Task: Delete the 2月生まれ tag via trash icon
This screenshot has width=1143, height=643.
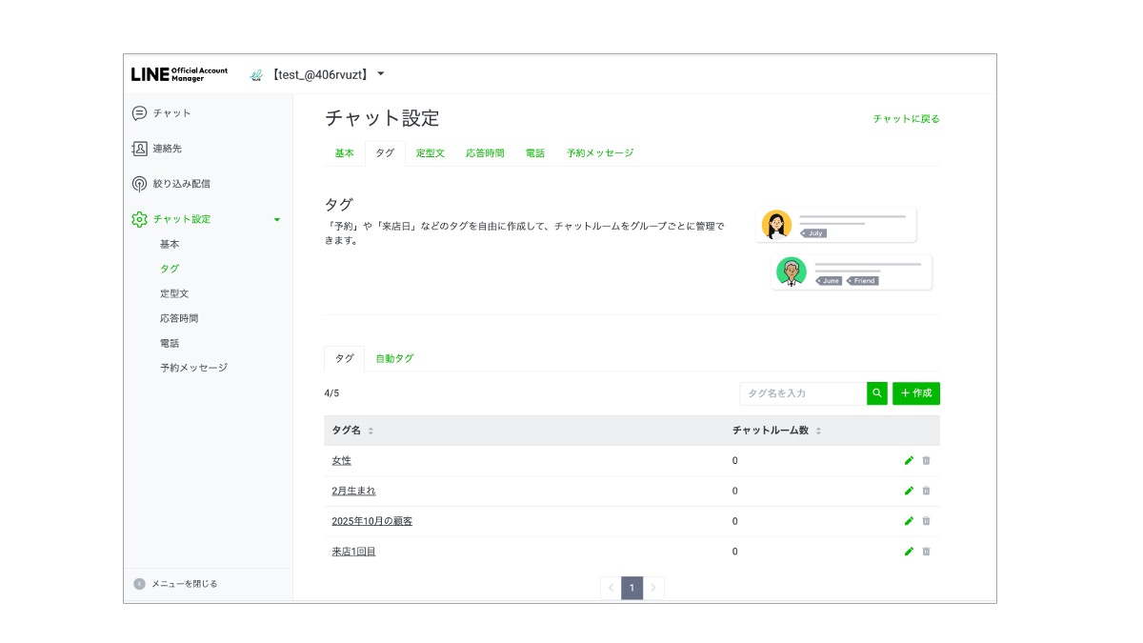Action: pyautogui.click(x=926, y=491)
